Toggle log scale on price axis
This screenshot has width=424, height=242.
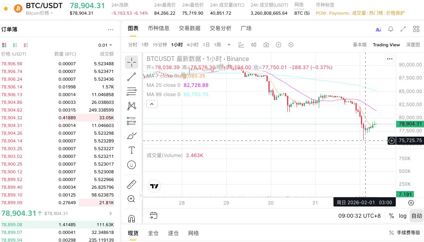(x=402, y=216)
